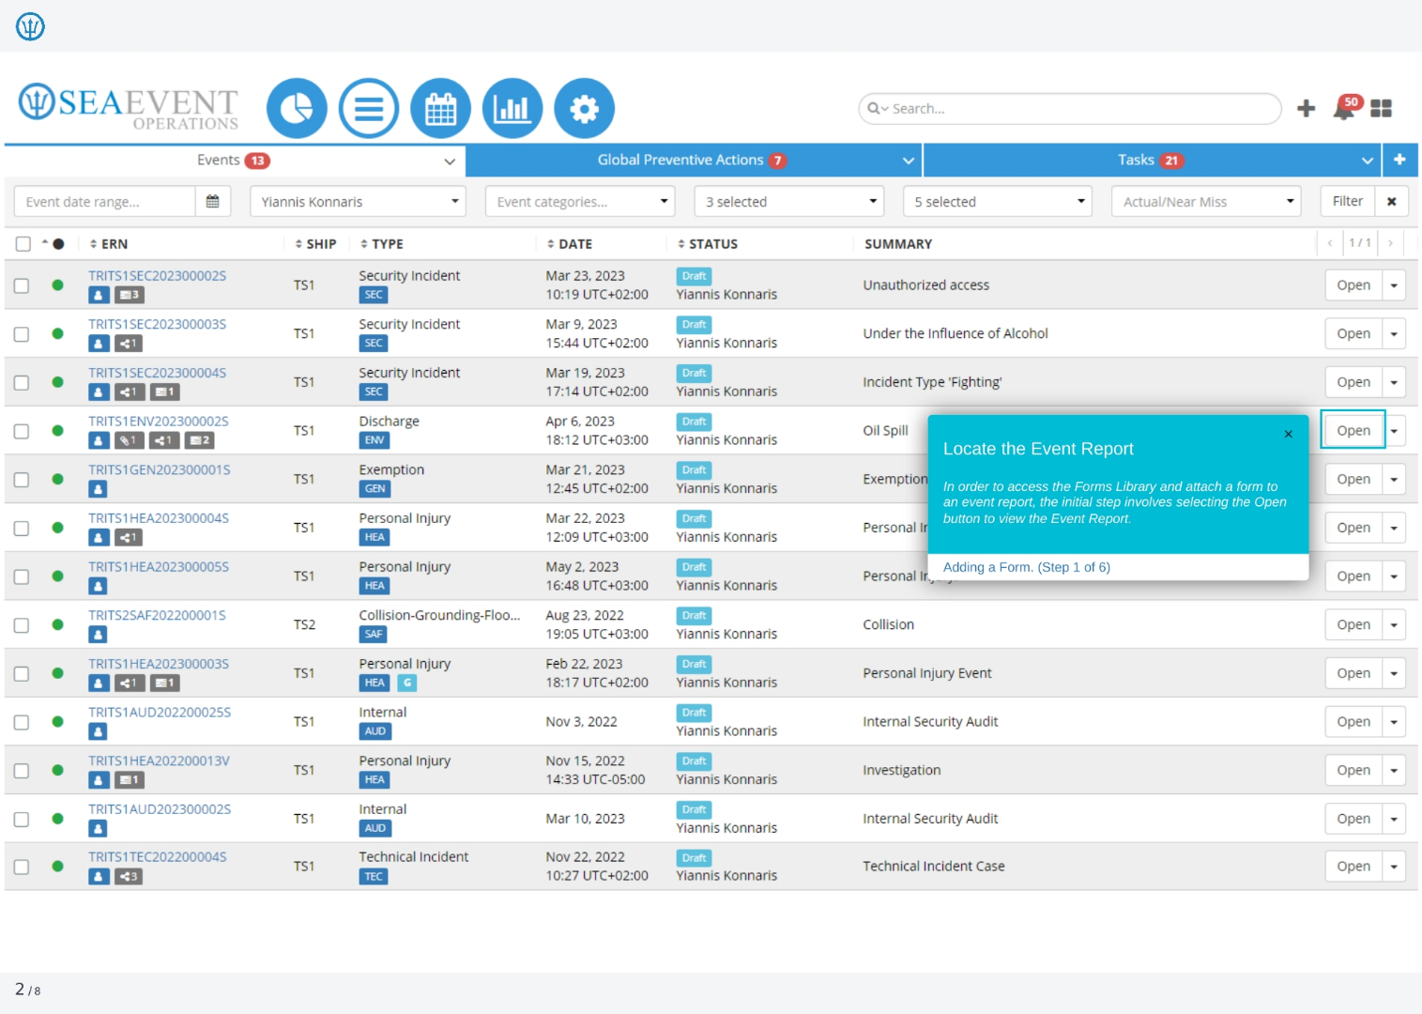Click next page arrow in table header
Image resolution: width=1422 pixels, height=1014 pixels.
click(x=1390, y=243)
